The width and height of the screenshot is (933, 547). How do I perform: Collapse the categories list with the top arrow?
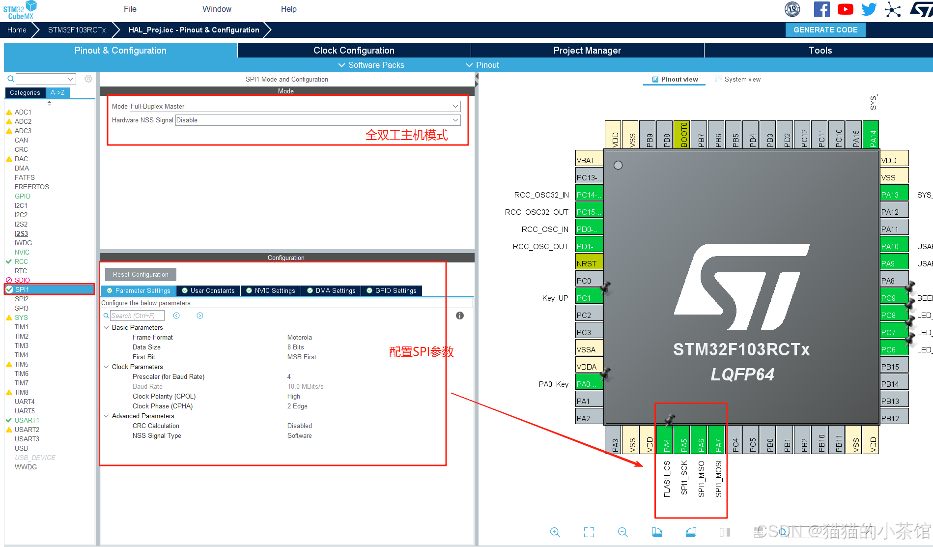(49, 103)
